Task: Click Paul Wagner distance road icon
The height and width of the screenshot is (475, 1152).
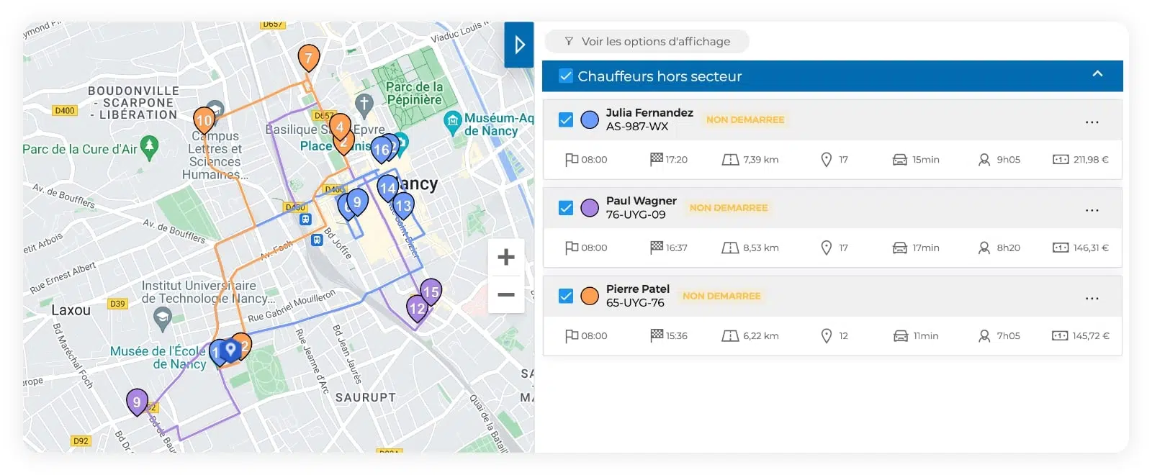Action: pos(730,248)
